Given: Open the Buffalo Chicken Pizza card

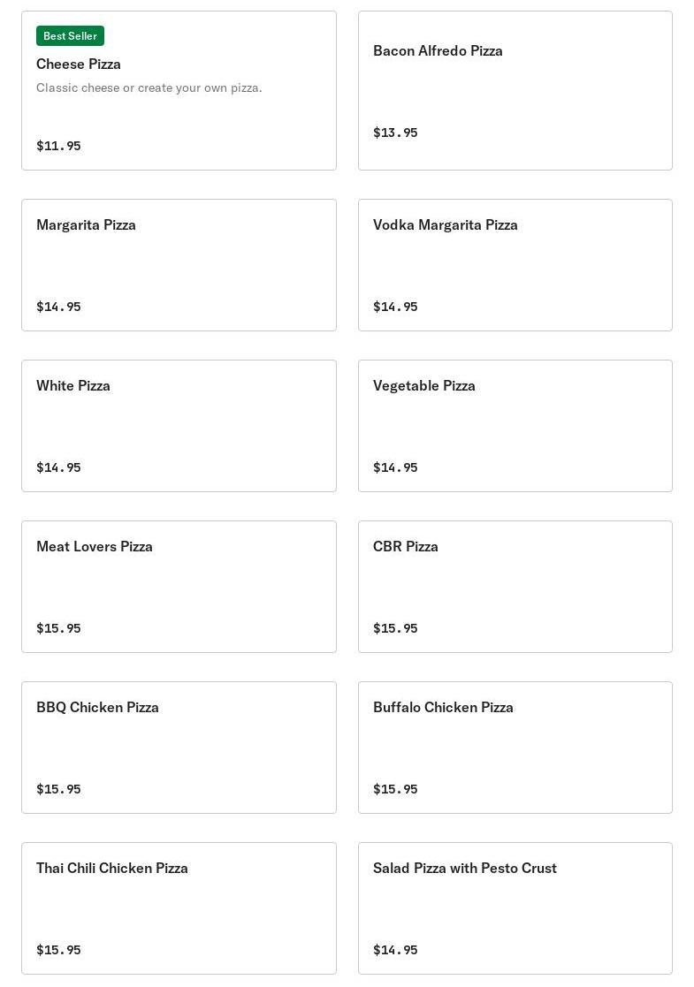Looking at the screenshot, I should tap(515, 748).
